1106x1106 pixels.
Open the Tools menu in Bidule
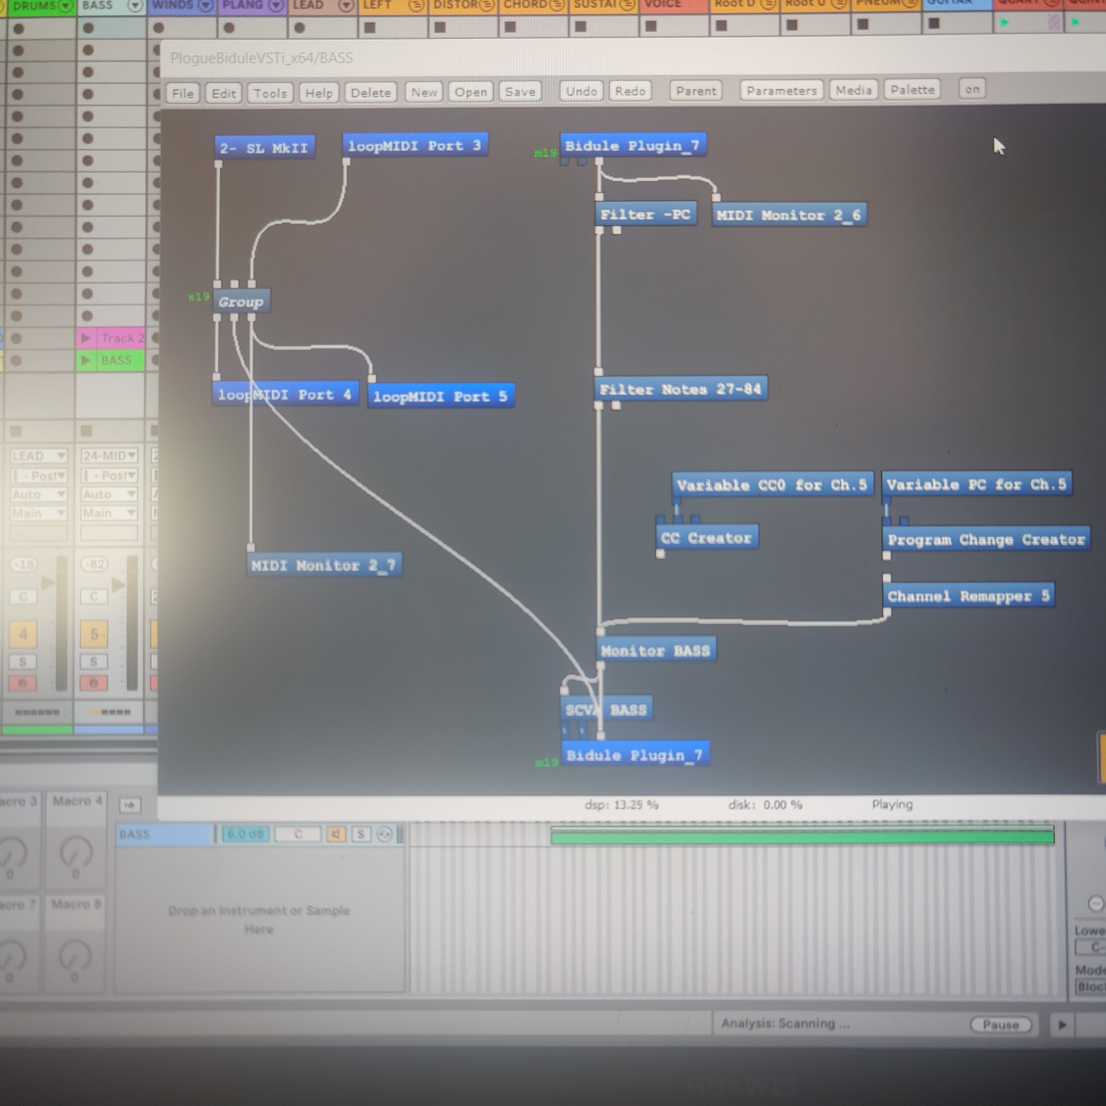pos(269,93)
